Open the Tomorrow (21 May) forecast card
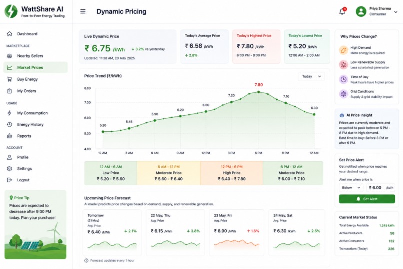This screenshot has height=269, width=403. [112, 233]
